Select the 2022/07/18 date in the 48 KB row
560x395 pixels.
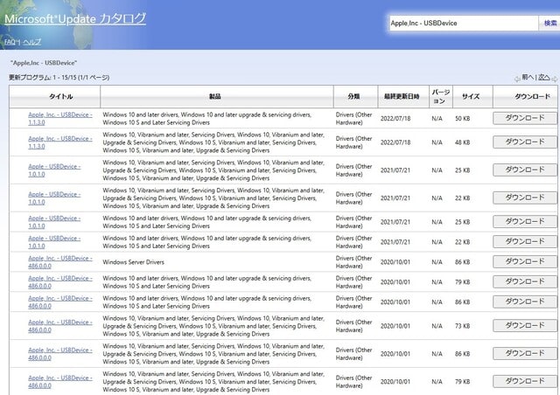395,142
